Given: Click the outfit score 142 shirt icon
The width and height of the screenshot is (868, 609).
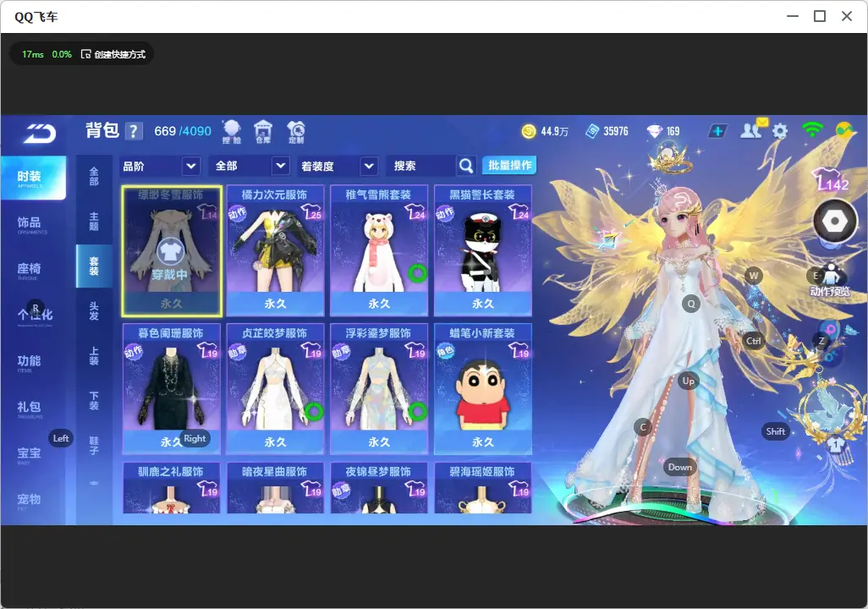Looking at the screenshot, I should click(x=832, y=179).
